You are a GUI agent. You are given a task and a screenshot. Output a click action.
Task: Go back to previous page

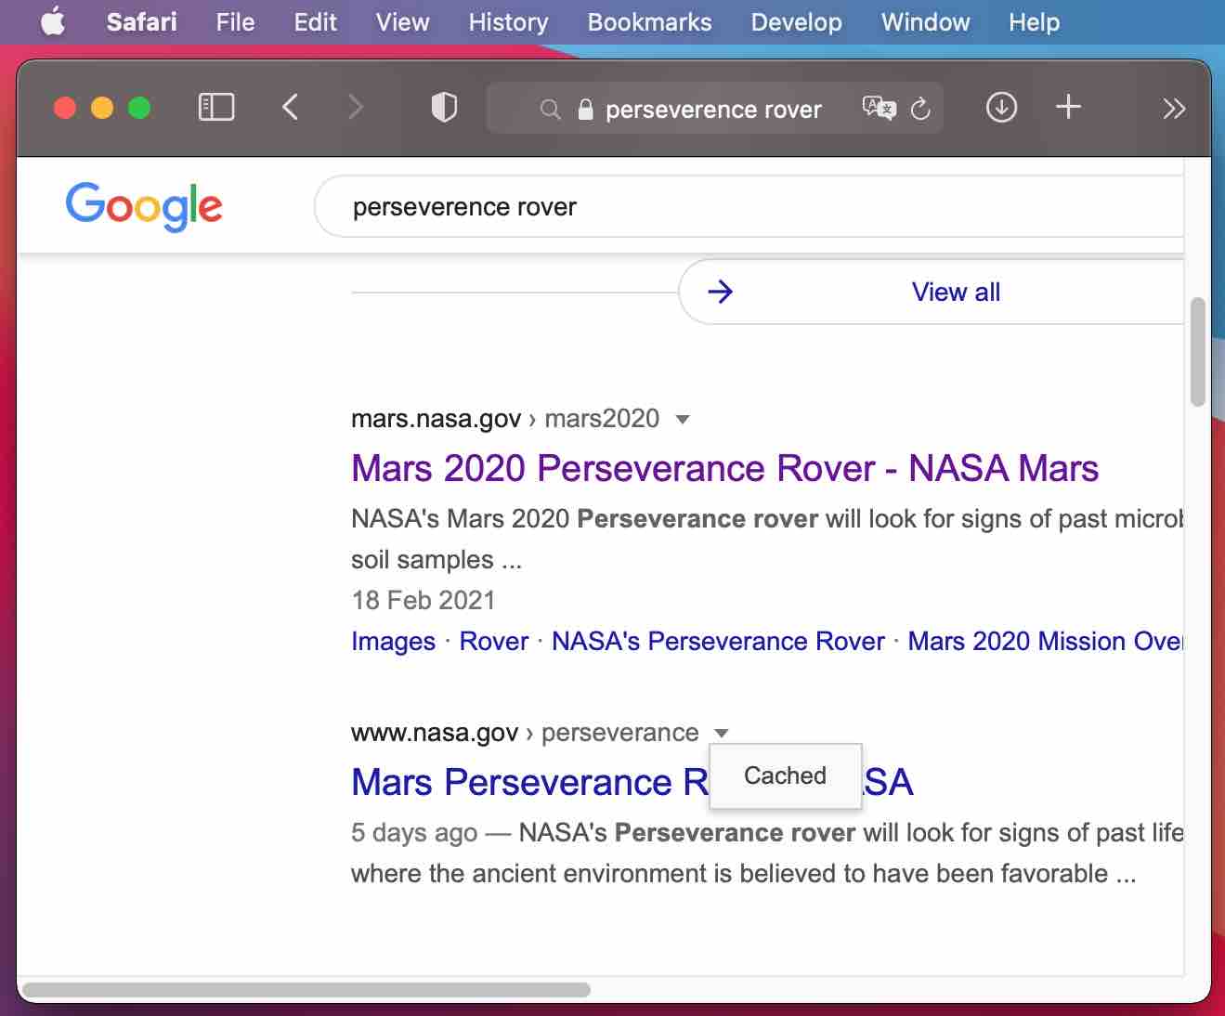(x=290, y=108)
